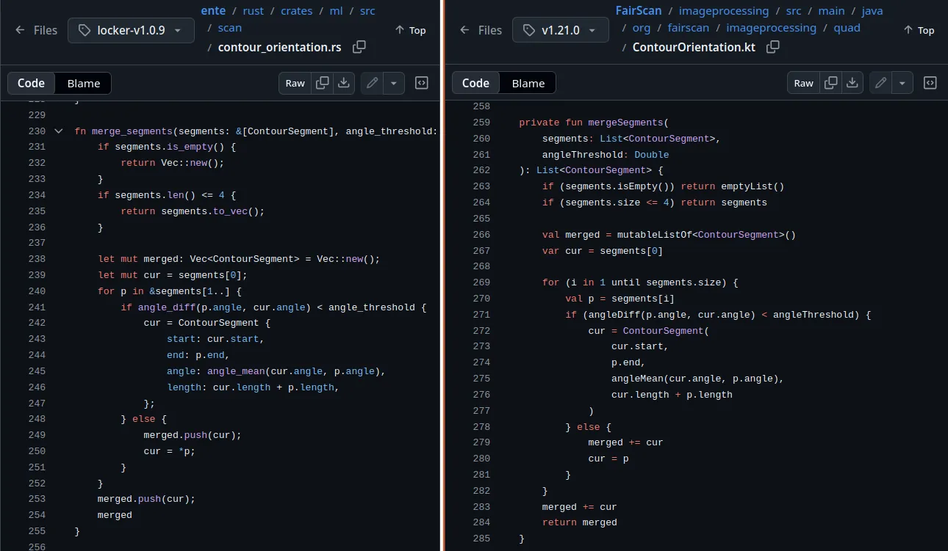Jump to Top in ContourOrientation.kt pane
Viewport: 948px width, 551px height.
pos(919,30)
